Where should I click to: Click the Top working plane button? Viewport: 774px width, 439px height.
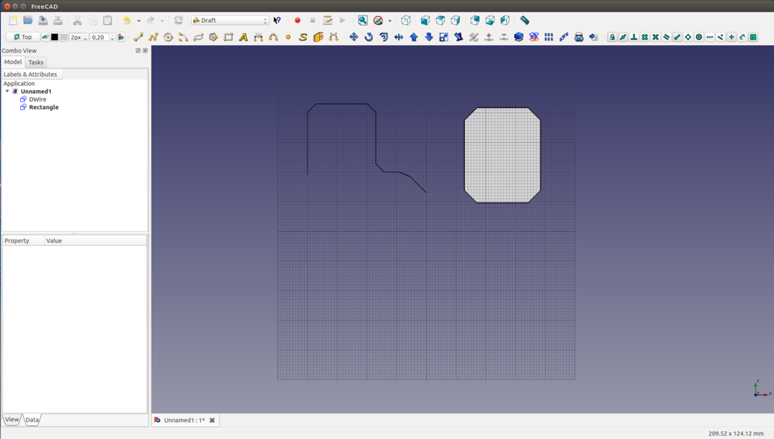23,37
